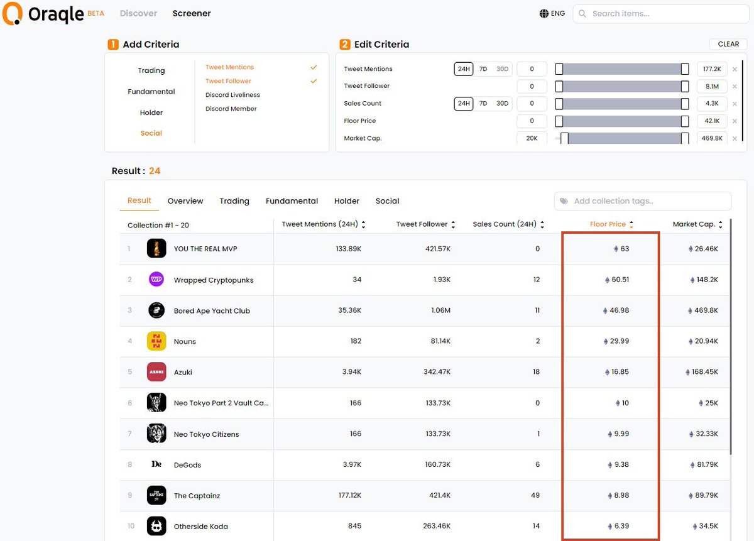Image resolution: width=754 pixels, height=541 pixels.
Task: Click the Otherside Koda icon
Action: pos(156,526)
